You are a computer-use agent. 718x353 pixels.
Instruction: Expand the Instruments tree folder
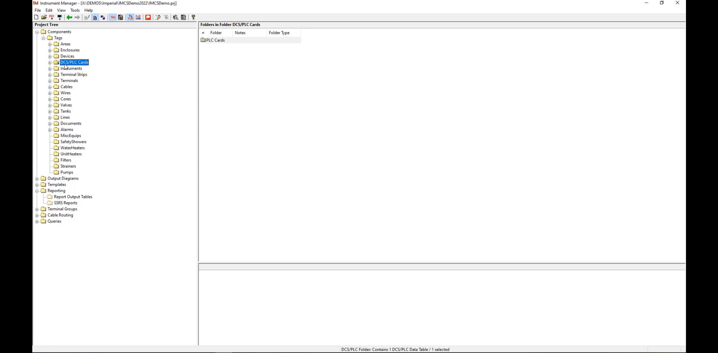[50, 69]
